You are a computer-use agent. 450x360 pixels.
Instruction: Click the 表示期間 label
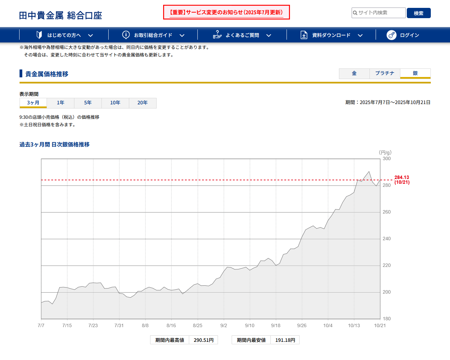(x=29, y=94)
